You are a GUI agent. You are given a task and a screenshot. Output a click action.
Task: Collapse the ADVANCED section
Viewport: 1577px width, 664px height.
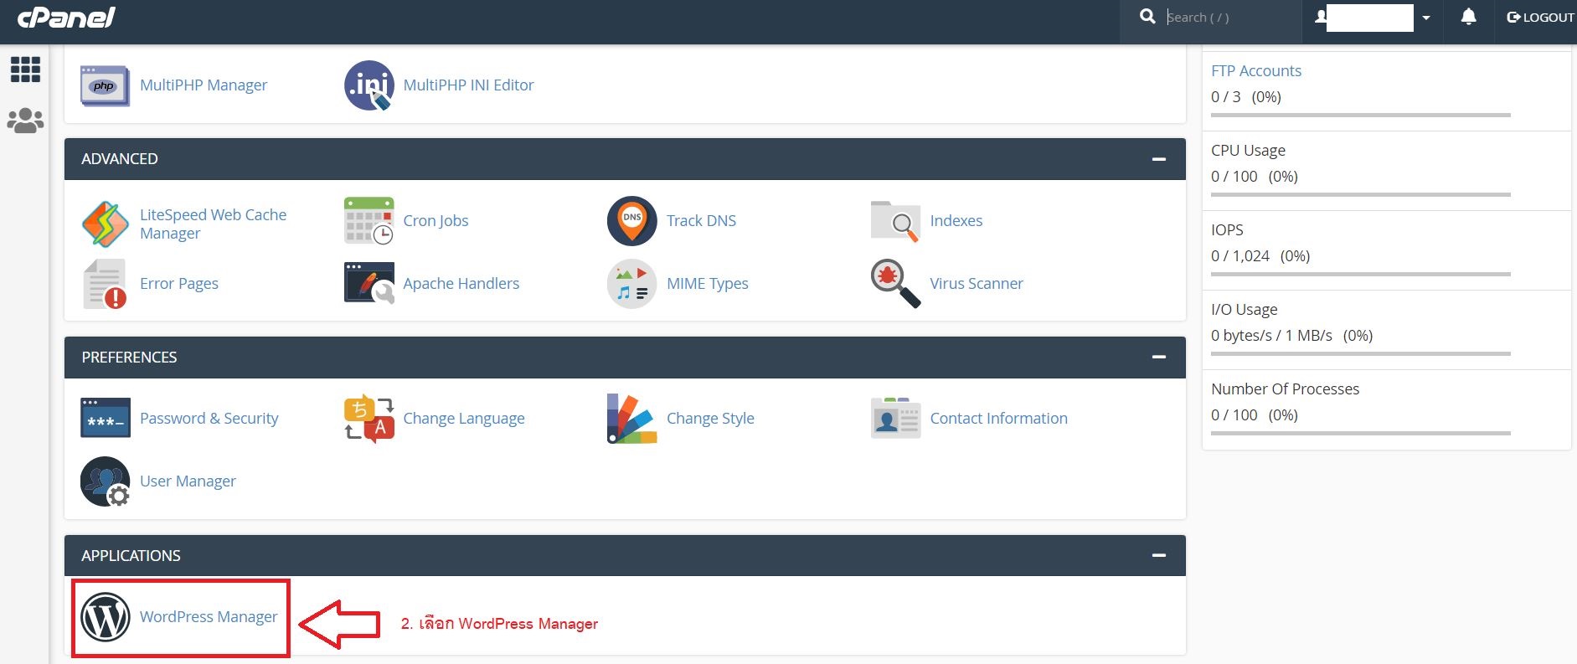1159,159
